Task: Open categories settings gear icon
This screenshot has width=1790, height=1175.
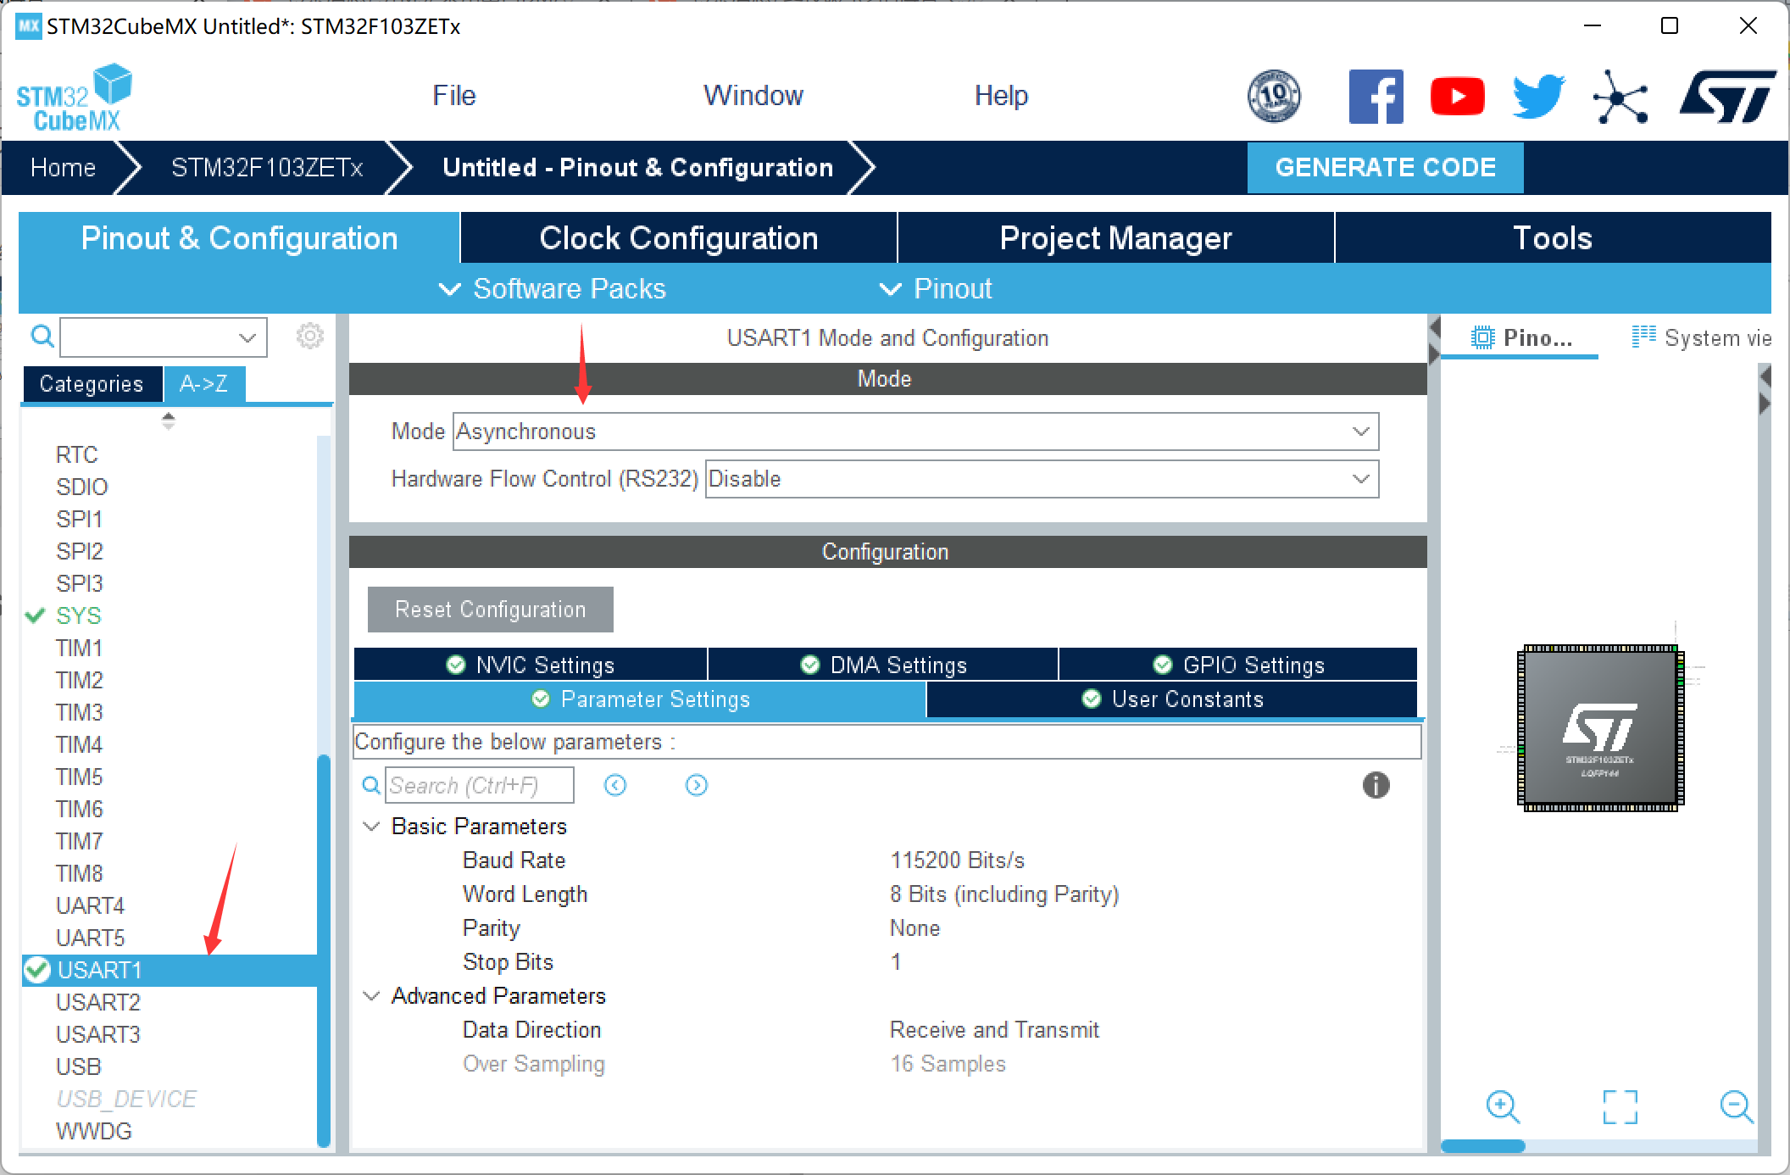Action: click(x=309, y=337)
